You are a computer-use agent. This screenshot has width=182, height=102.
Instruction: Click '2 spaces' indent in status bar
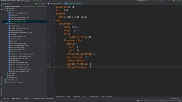pos(154,101)
